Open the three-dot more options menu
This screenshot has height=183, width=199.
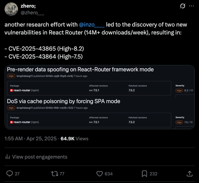[191, 6]
